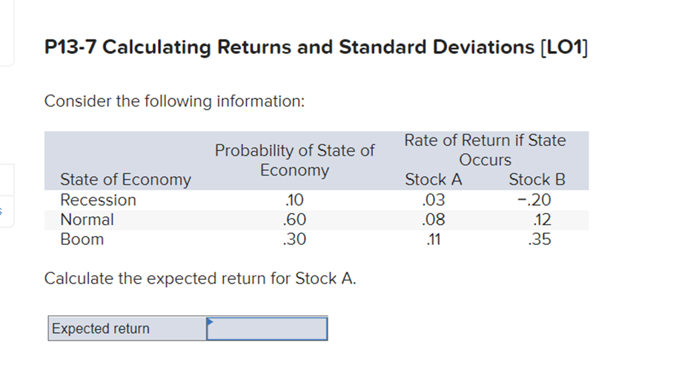Screen dimensions: 682x376
Task: Click Stock B boom return .35
Action: click(540, 239)
